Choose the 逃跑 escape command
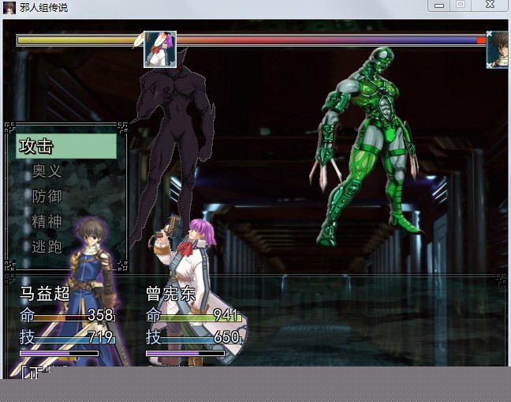511x402 pixels. [47, 246]
